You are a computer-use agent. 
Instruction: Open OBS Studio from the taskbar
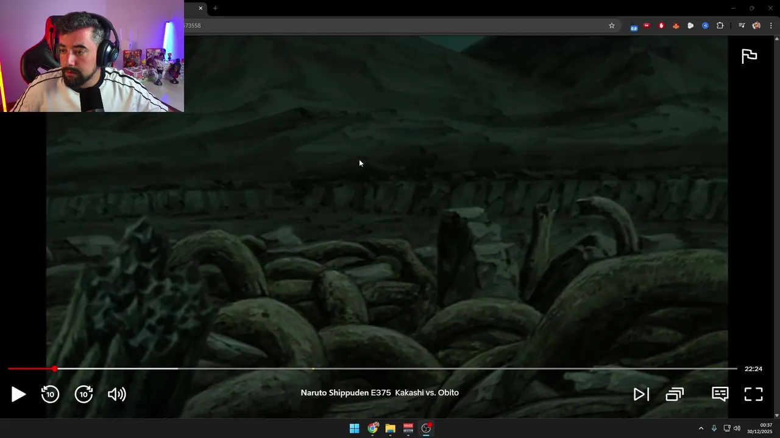(426, 428)
